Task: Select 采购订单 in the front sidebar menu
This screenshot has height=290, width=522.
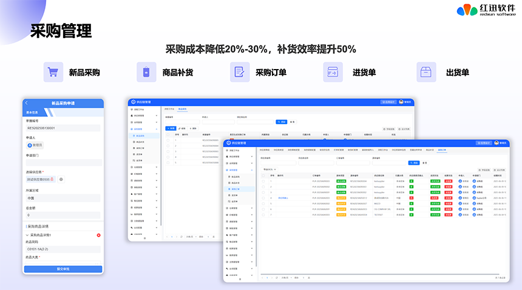Action: (235, 189)
